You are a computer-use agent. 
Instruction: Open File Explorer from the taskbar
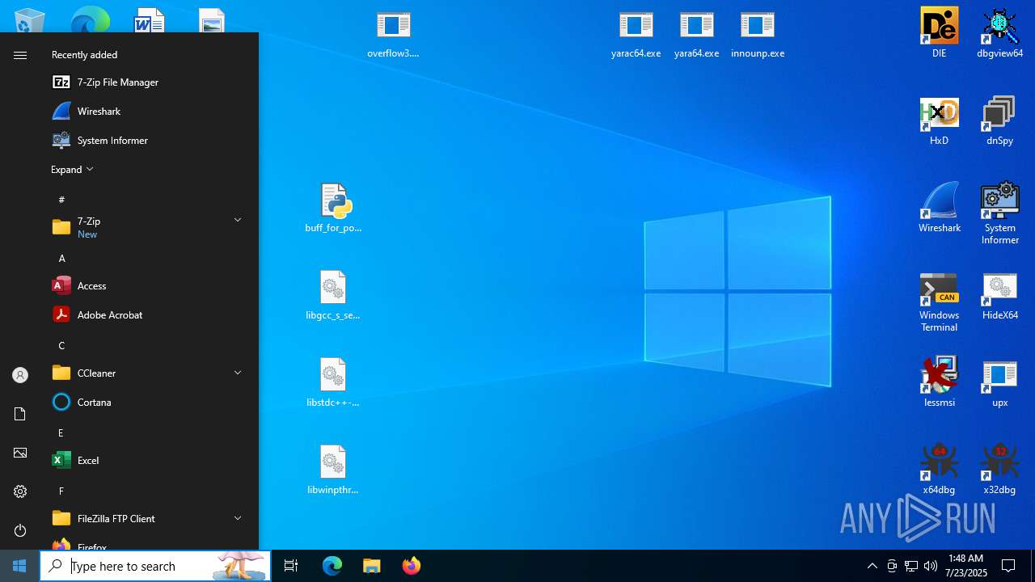coord(371,566)
